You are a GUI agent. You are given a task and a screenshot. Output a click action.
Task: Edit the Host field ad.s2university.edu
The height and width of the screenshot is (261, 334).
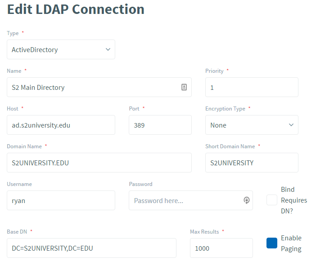coord(61,125)
